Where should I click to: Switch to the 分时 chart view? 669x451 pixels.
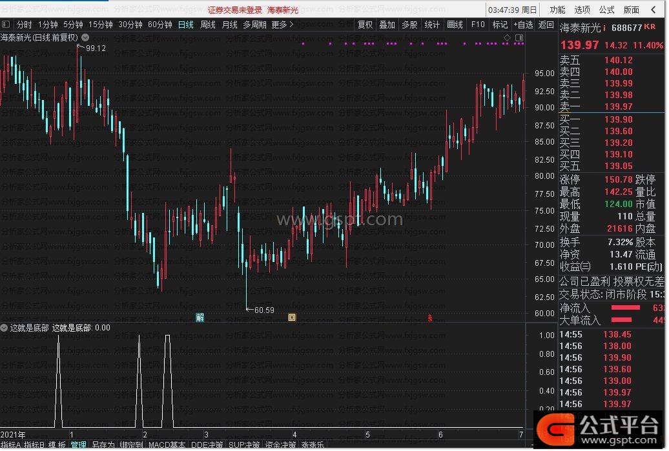(24, 25)
